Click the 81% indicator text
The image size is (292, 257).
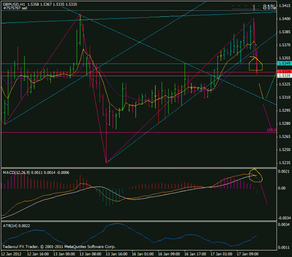[269, 7]
